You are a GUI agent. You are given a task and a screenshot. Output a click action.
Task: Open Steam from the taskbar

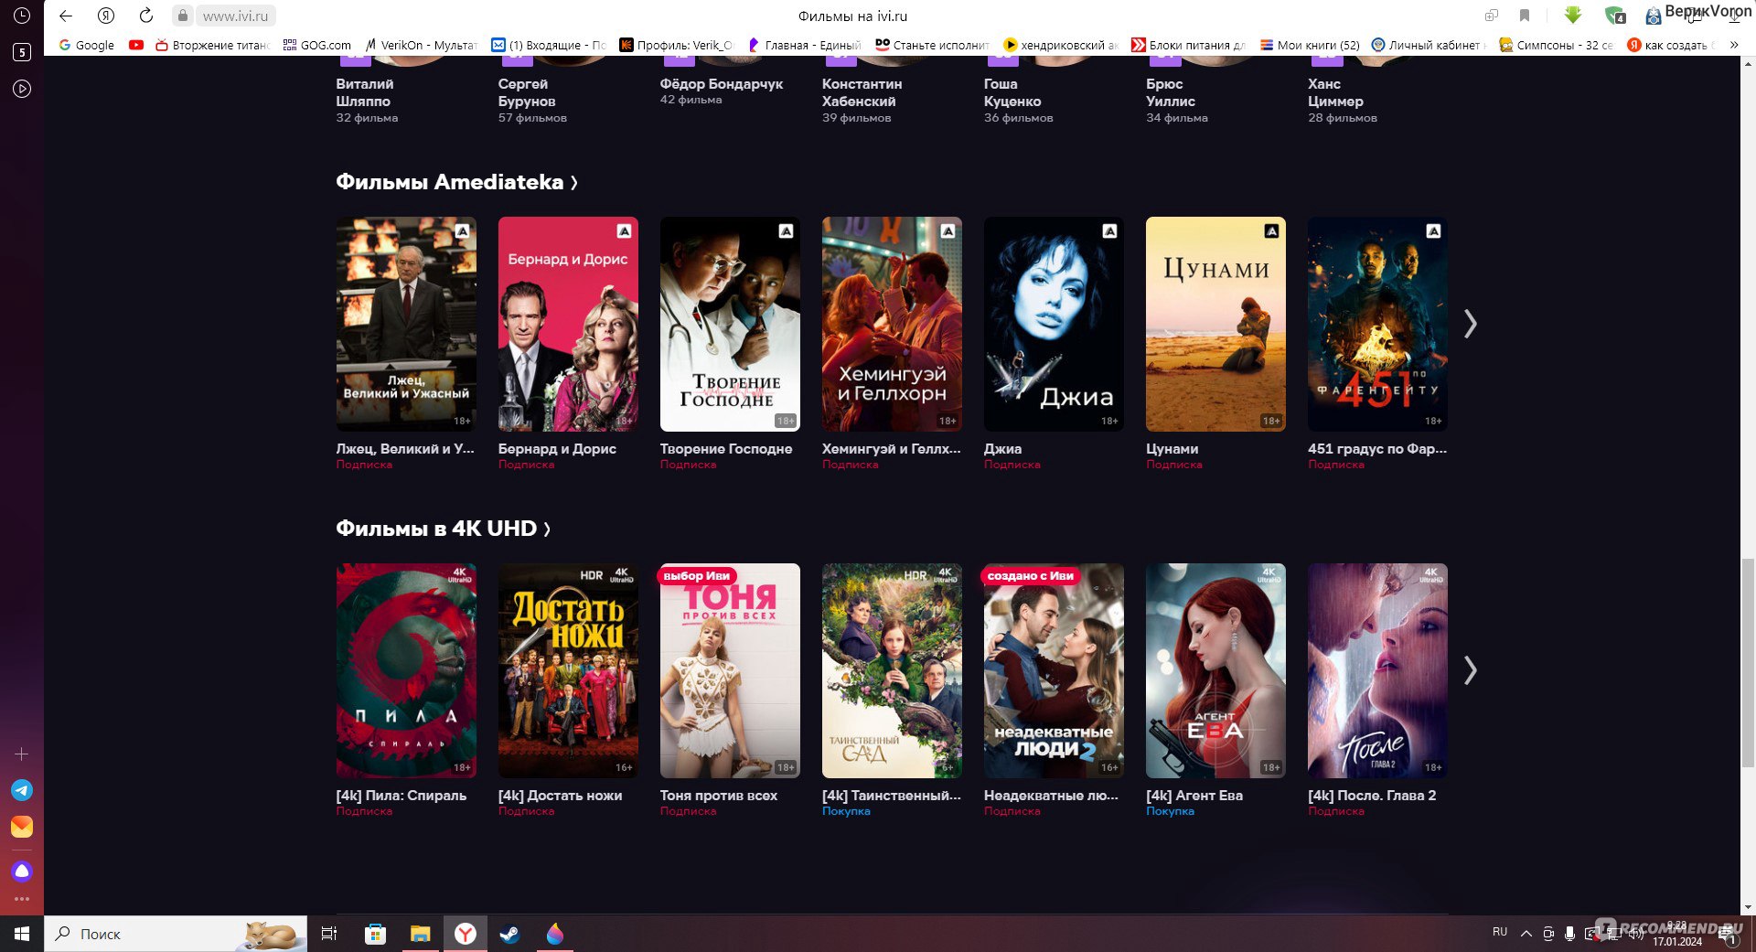coord(509,934)
